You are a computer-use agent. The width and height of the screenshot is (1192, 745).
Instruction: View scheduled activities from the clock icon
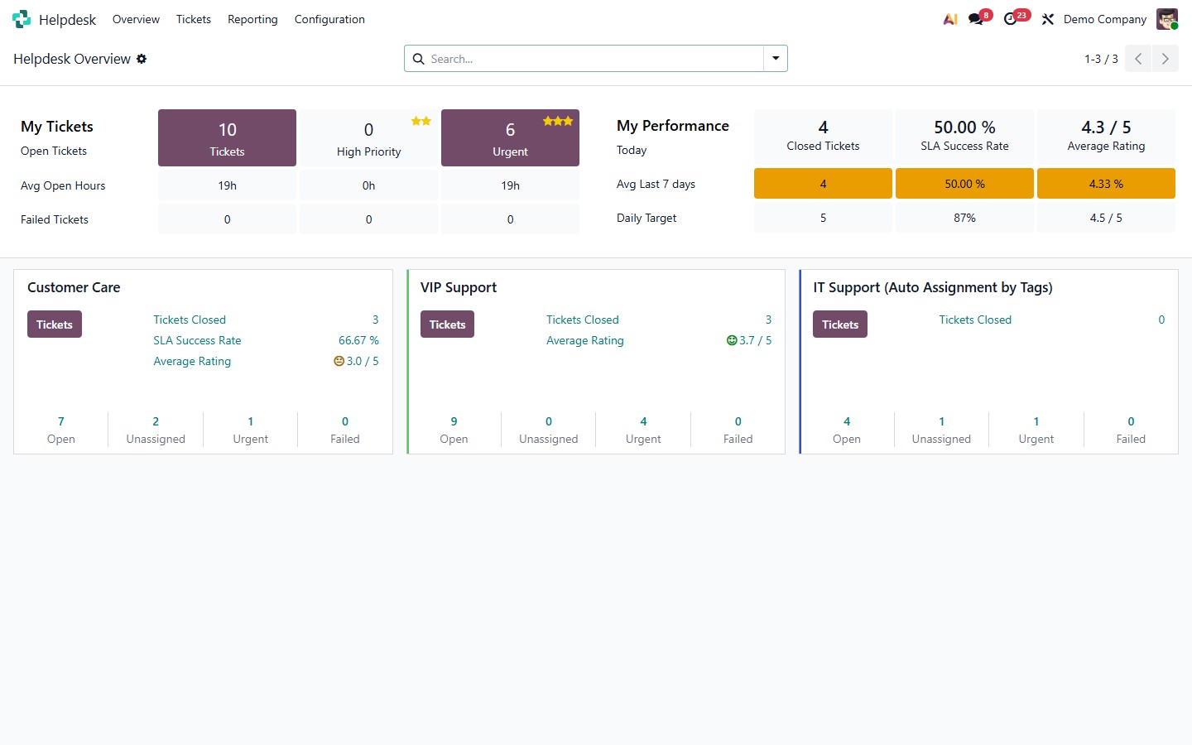coord(1012,18)
